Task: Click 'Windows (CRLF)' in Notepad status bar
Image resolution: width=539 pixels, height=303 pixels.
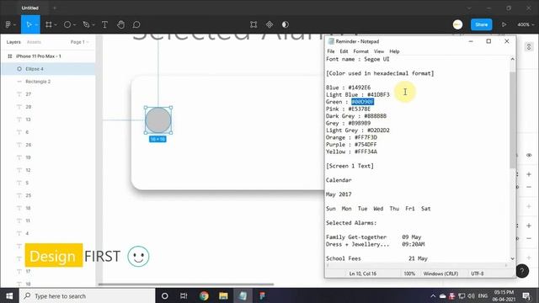Action: coord(440,274)
